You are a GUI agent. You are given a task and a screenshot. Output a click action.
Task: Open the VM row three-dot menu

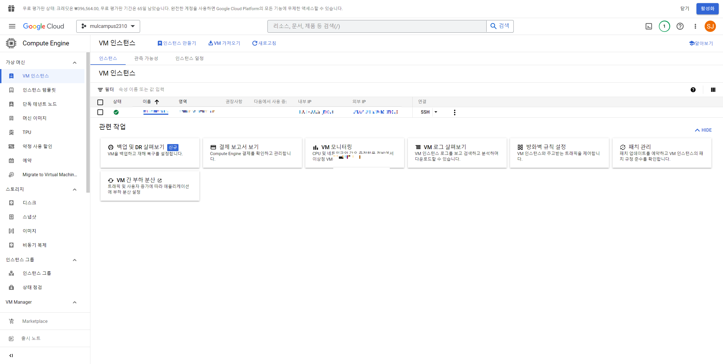[454, 112]
